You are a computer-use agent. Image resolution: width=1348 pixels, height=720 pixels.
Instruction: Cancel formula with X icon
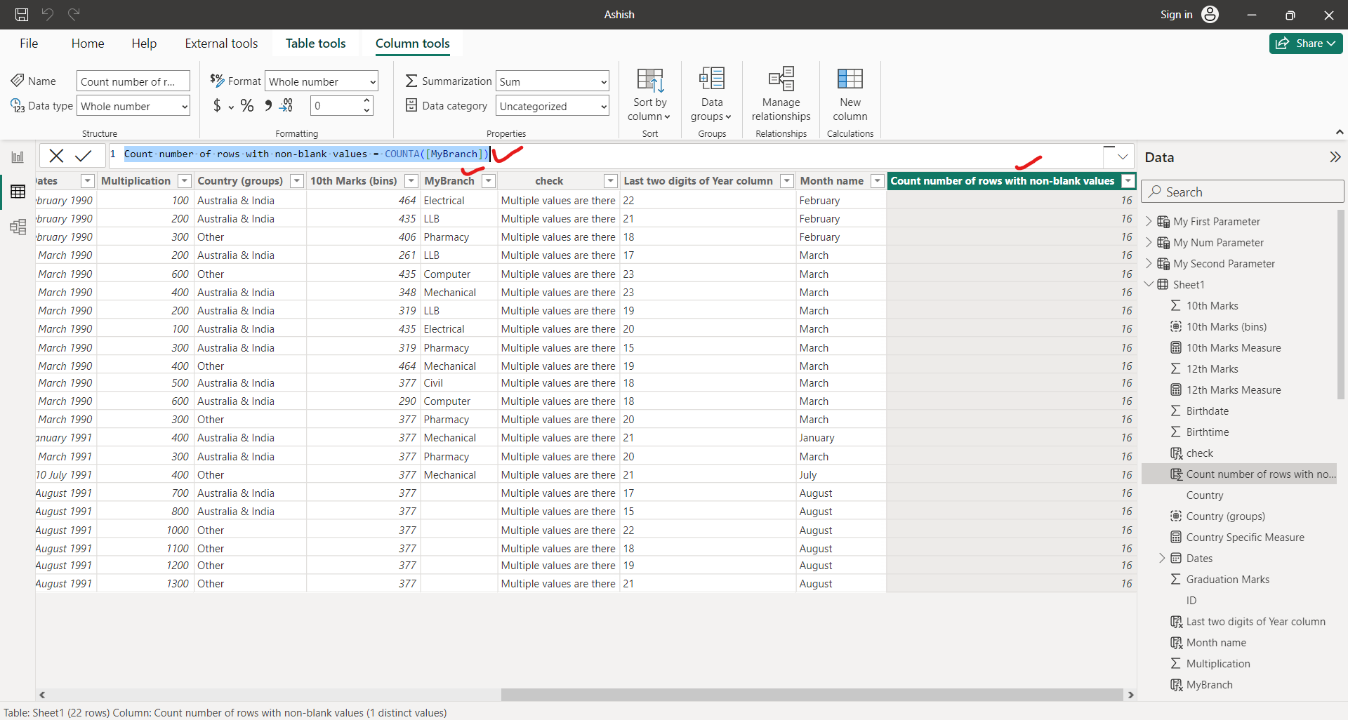pyautogui.click(x=56, y=156)
